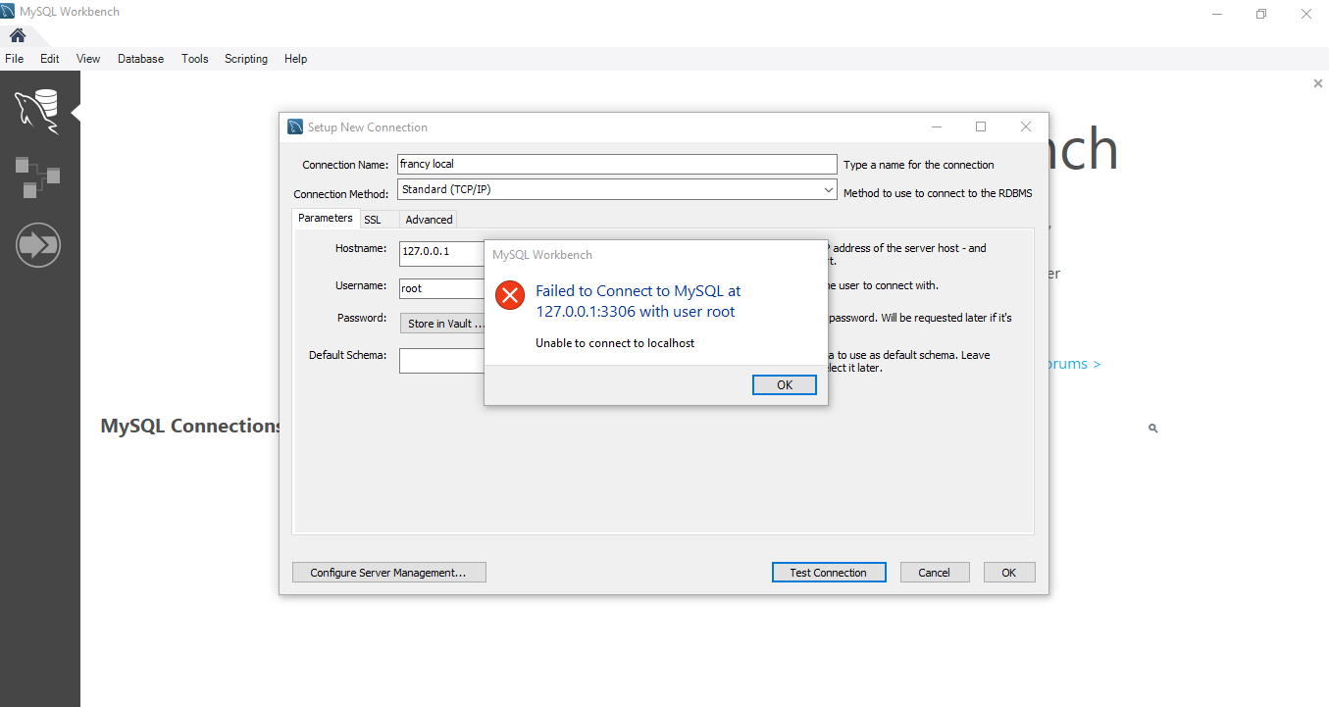Screen dimensions: 1329x707
Task: Click Store in Vault button
Action: pyautogui.click(x=443, y=324)
